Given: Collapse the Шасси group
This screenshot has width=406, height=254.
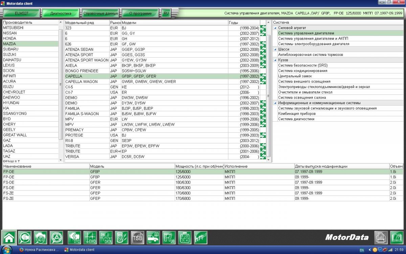Looking at the screenshot, I should pyautogui.click(x=275, y=49).
